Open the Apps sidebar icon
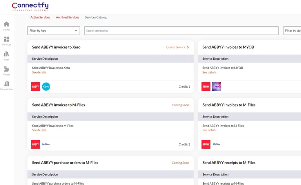The height and width of the screenshot is (185, 301). coord(7,56)
